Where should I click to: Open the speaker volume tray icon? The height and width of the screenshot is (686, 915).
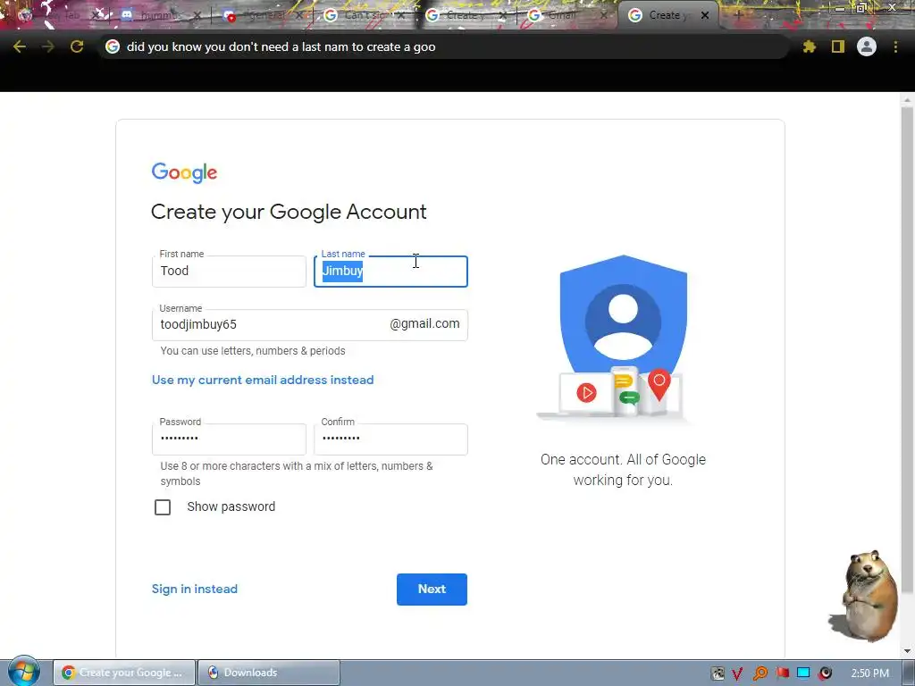click(825, 673)
